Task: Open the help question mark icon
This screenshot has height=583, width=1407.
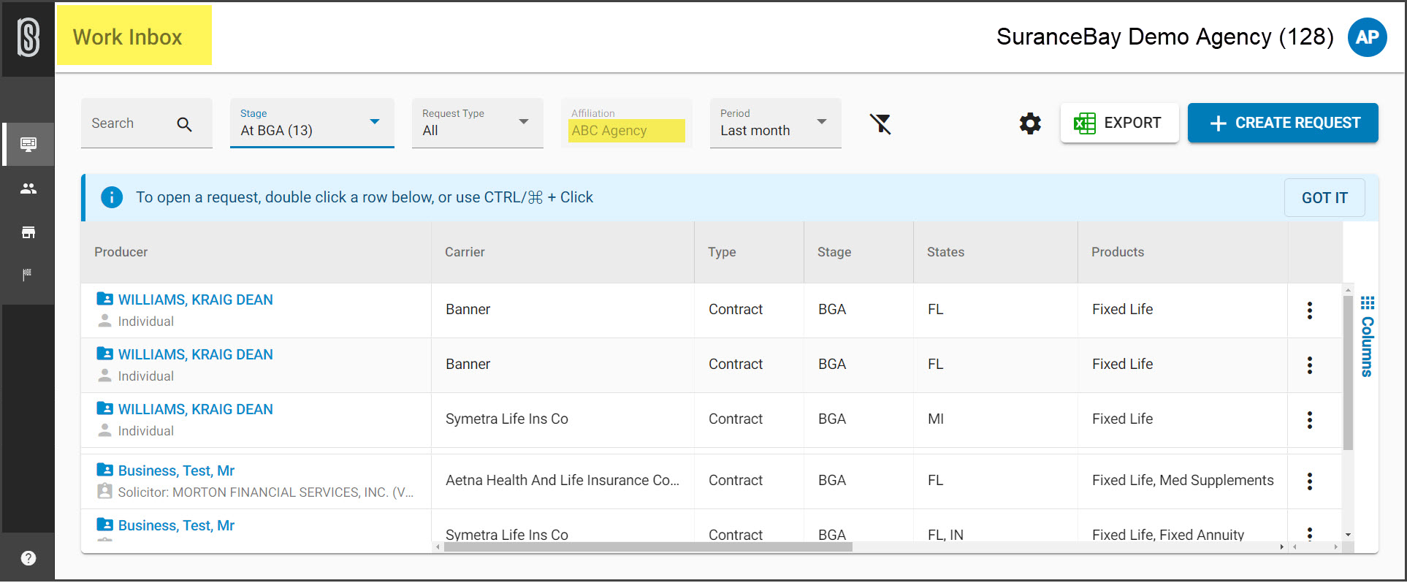Action: (x=28, y=558)
